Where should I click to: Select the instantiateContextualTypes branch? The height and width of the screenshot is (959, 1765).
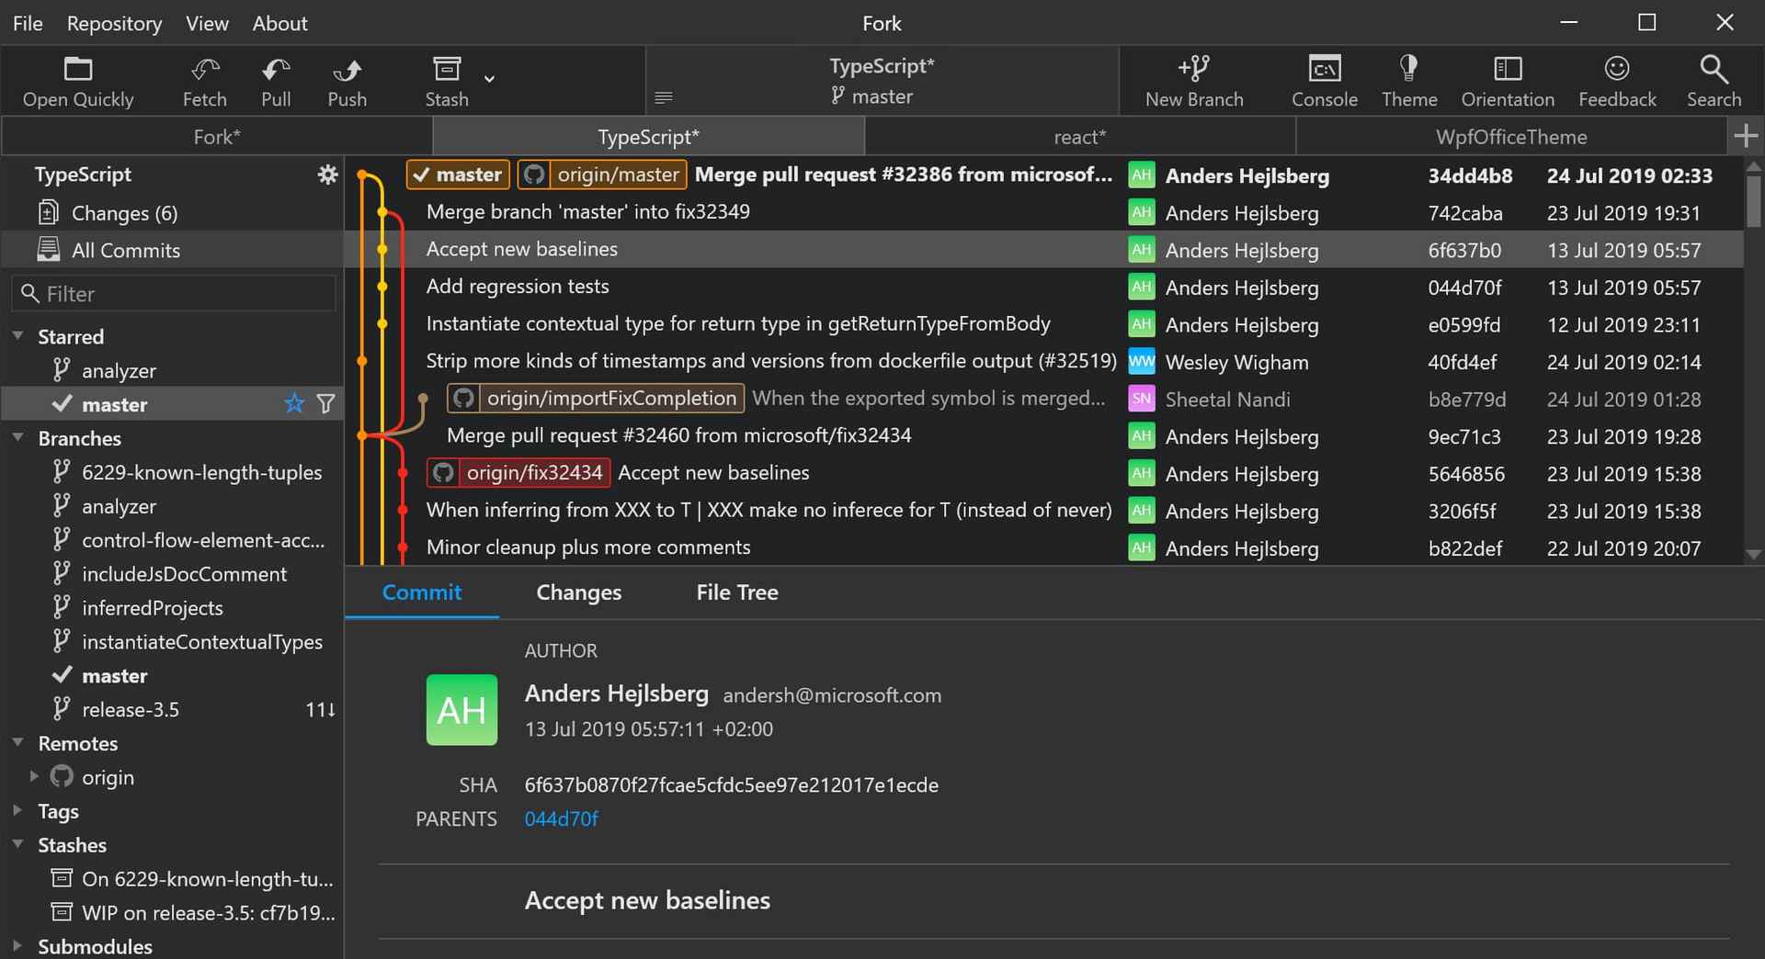[x=173, y=642]
